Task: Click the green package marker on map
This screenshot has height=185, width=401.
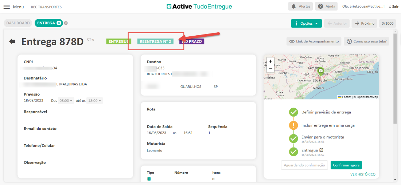Action: tap(321, 71)
